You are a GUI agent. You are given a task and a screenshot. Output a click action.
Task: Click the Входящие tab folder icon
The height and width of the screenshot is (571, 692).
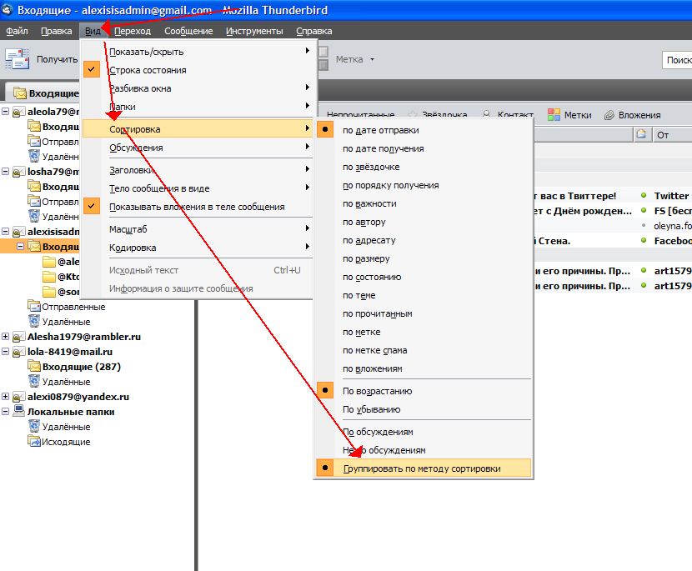point(20,93)
